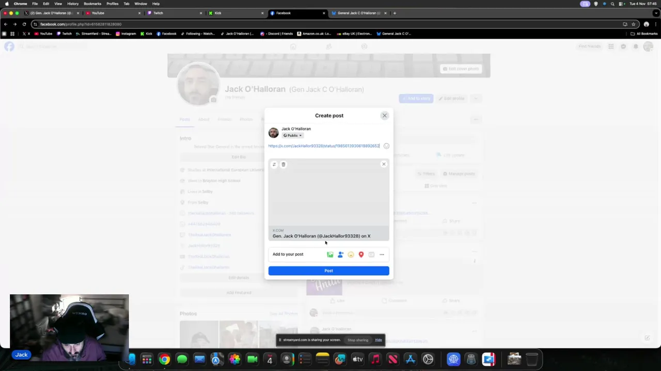
Task: Open X.com link preview titled Gen. Jack O'Halloran
Action: coord(328,200)
